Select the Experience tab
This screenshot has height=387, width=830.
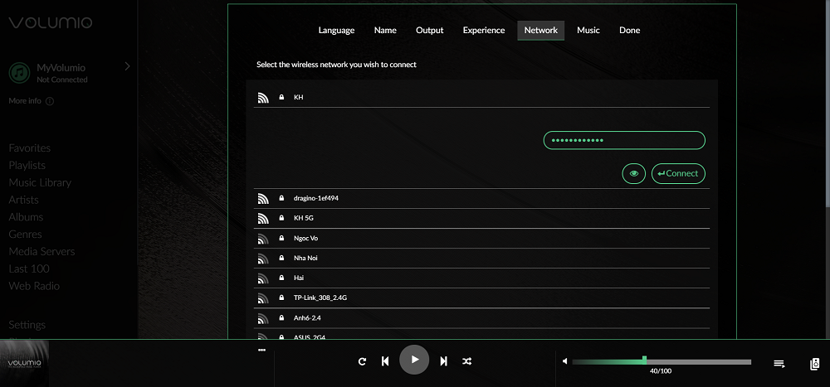coord(484,30)
